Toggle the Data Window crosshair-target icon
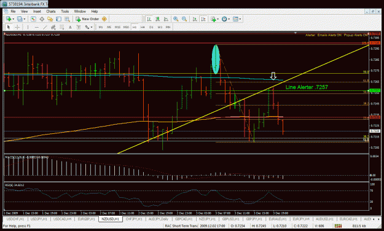384x231 pixels. [x=42, y=19]
